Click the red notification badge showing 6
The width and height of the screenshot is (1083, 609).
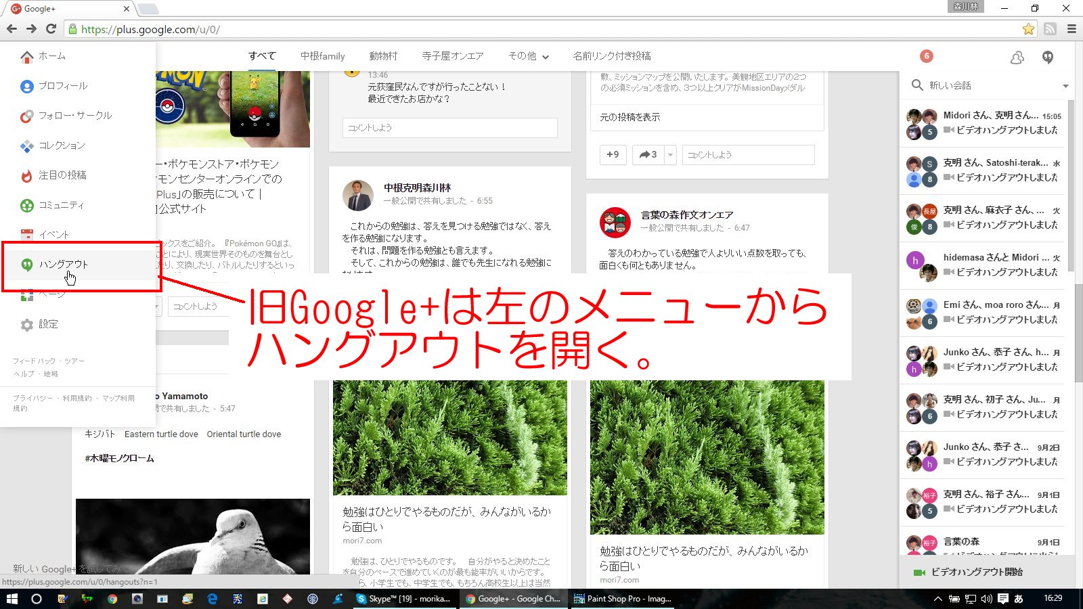[x=927, y=56]
